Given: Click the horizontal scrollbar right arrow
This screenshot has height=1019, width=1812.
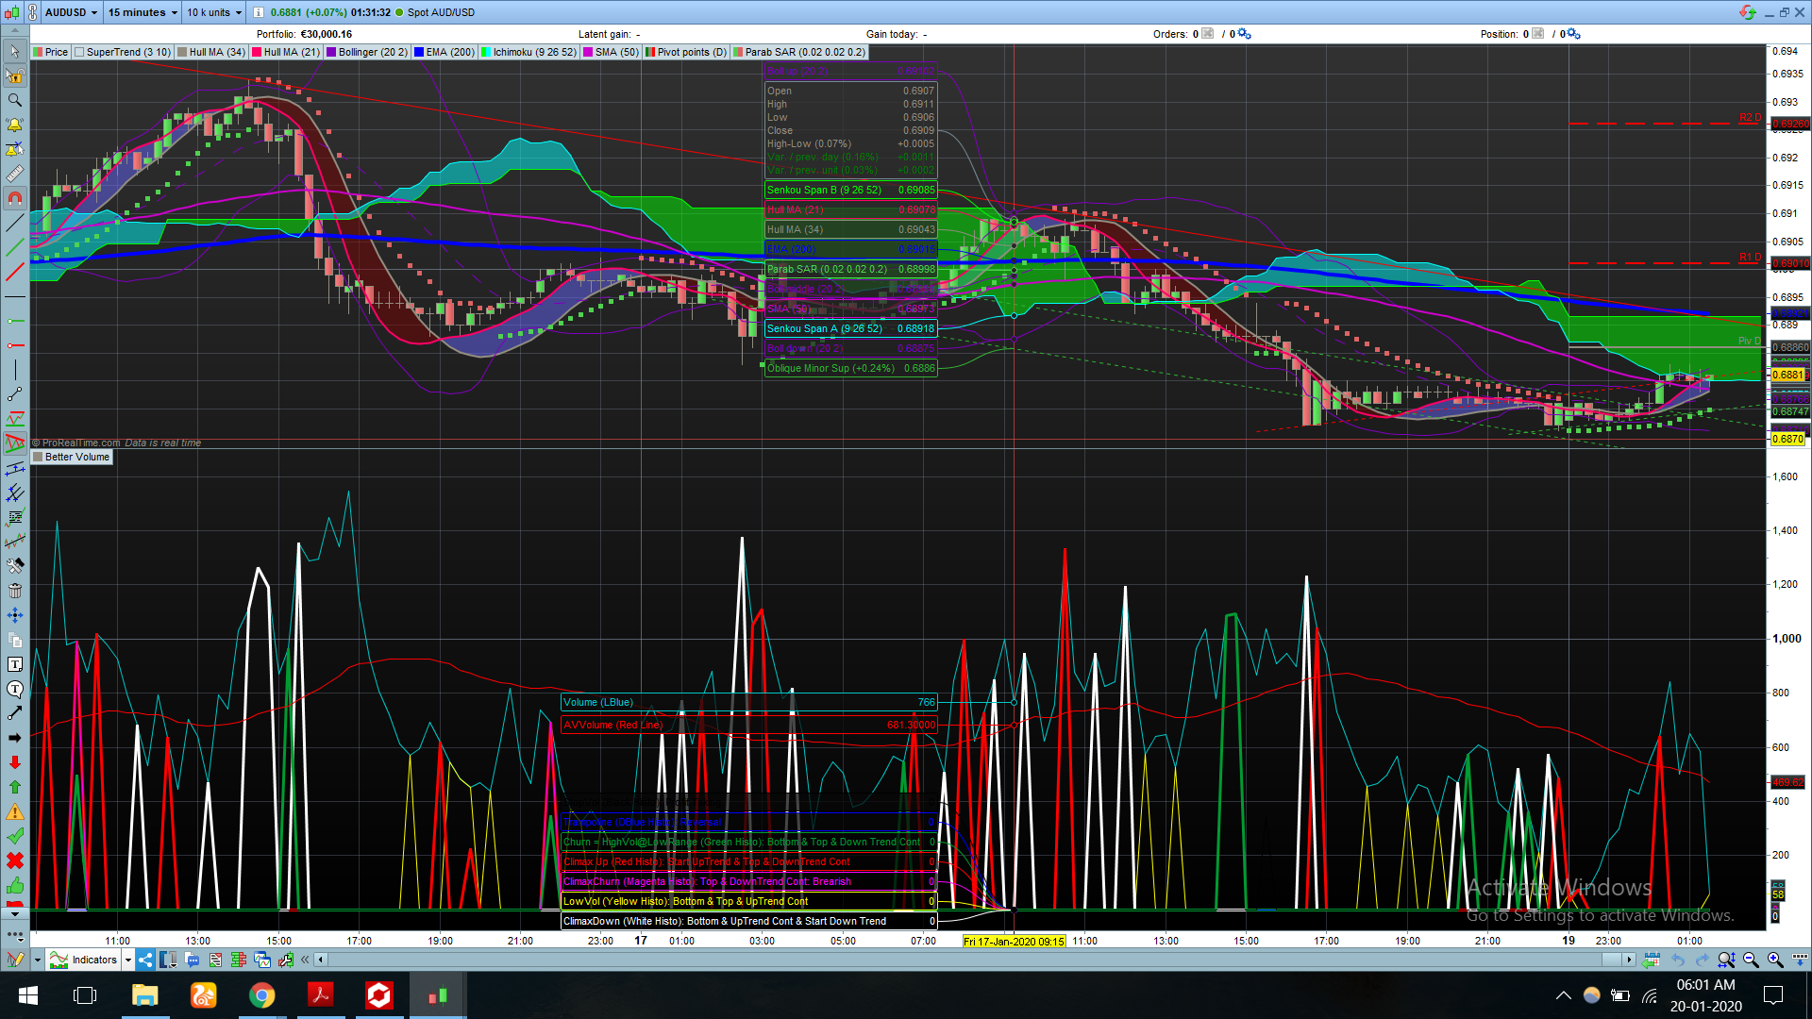Looking at the screenshot, I should tap(1629, 960).
